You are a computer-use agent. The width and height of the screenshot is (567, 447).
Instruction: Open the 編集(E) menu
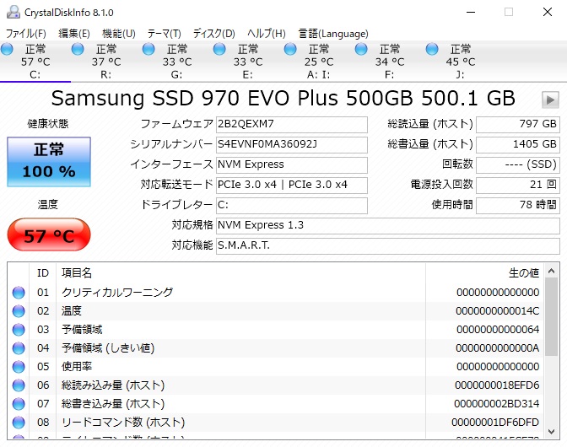pos(73,34)
